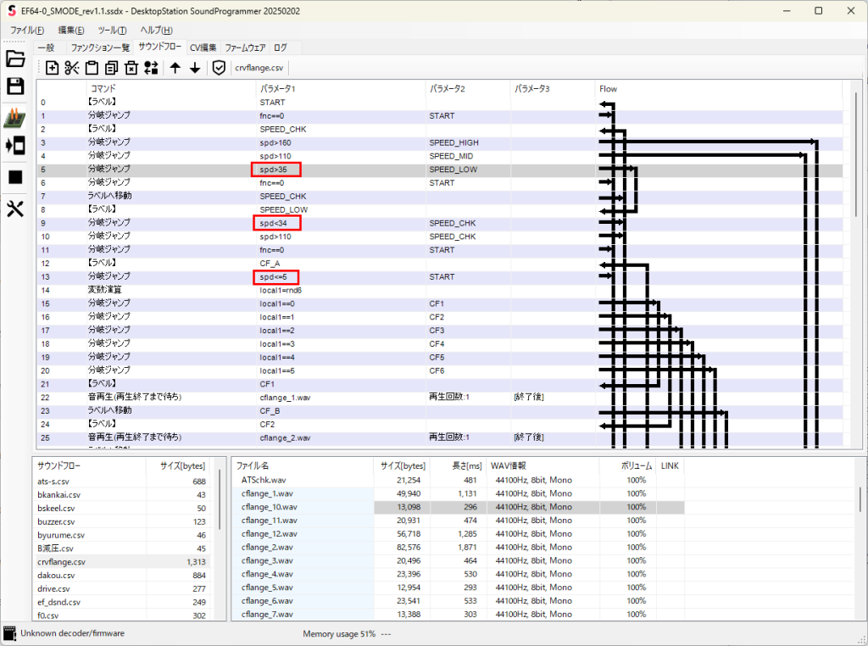Screen dimensions: 868x646
Task: Move row down with the down arrow
Action: (x=195, y=68)
